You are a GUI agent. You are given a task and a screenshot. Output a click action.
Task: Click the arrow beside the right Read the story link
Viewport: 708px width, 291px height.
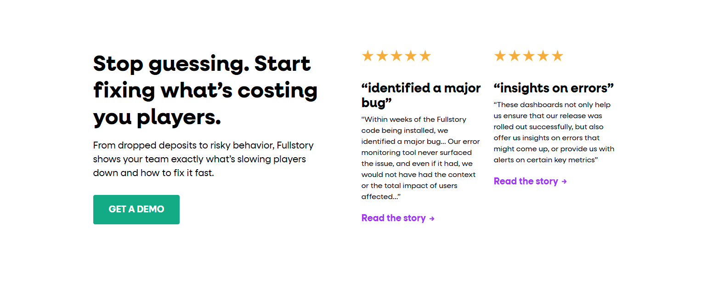[x=564, y=181]
